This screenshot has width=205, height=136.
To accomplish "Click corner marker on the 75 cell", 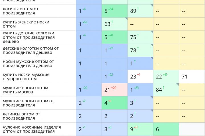I will click(152, 32).
